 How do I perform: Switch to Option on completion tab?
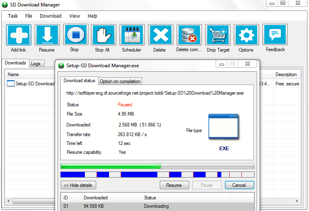(120, 81)
